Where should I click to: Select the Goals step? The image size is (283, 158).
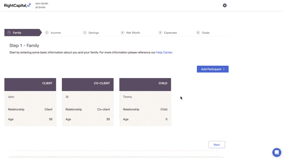(206, 33)
